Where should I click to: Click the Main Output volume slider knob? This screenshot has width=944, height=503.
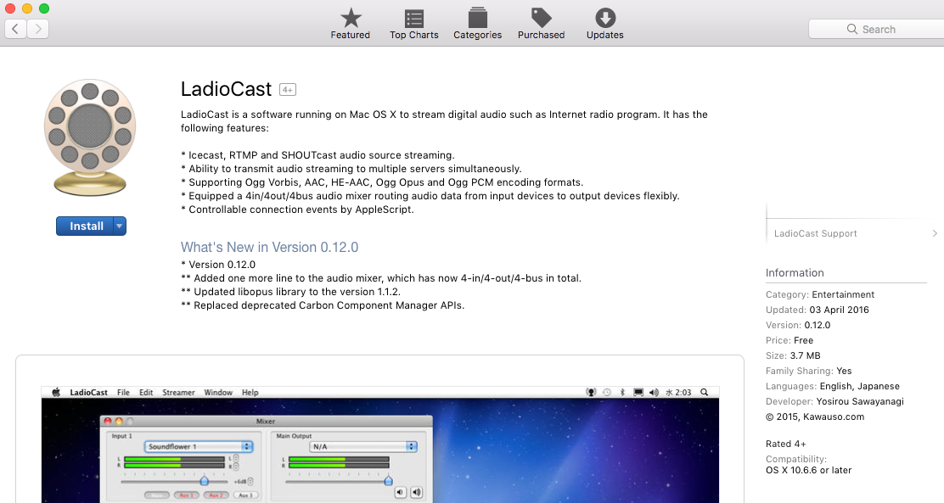pos(388,480)
